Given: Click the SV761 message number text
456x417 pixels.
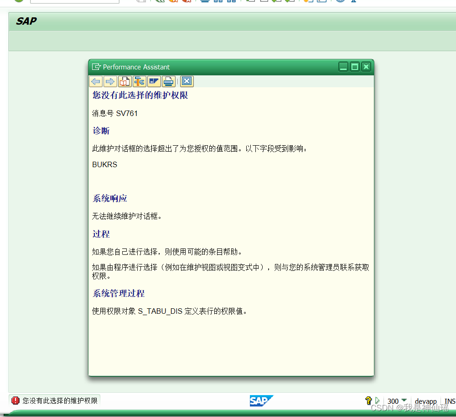Looking at the screenshot, I should click(x=114, y=113).
